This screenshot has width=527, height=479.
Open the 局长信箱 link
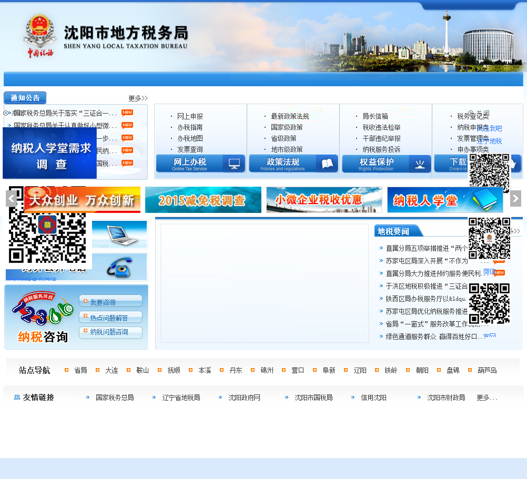(x=375, y=116)
